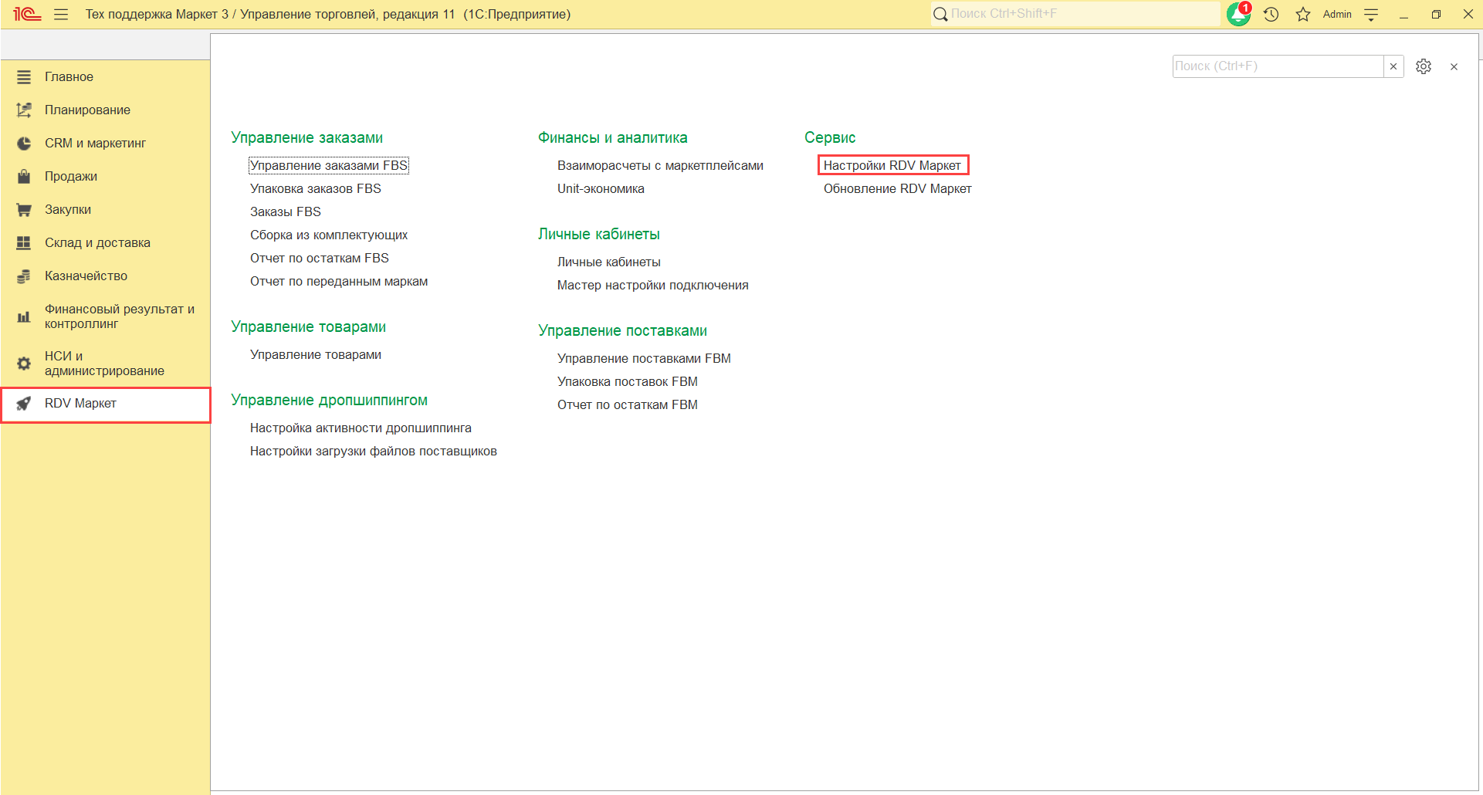Go to the Казначейство section
Viewport: 1483px width, 795px height.
click(x=86, y=276)
